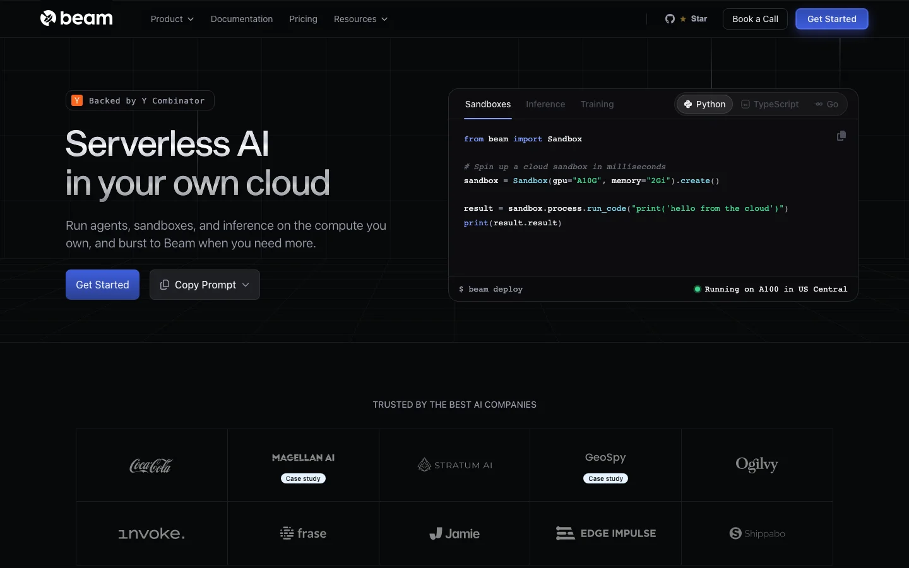This screenshot has height=568, width=909.
Task: Expand the Product menu
Action: click(x=172, y=19)
